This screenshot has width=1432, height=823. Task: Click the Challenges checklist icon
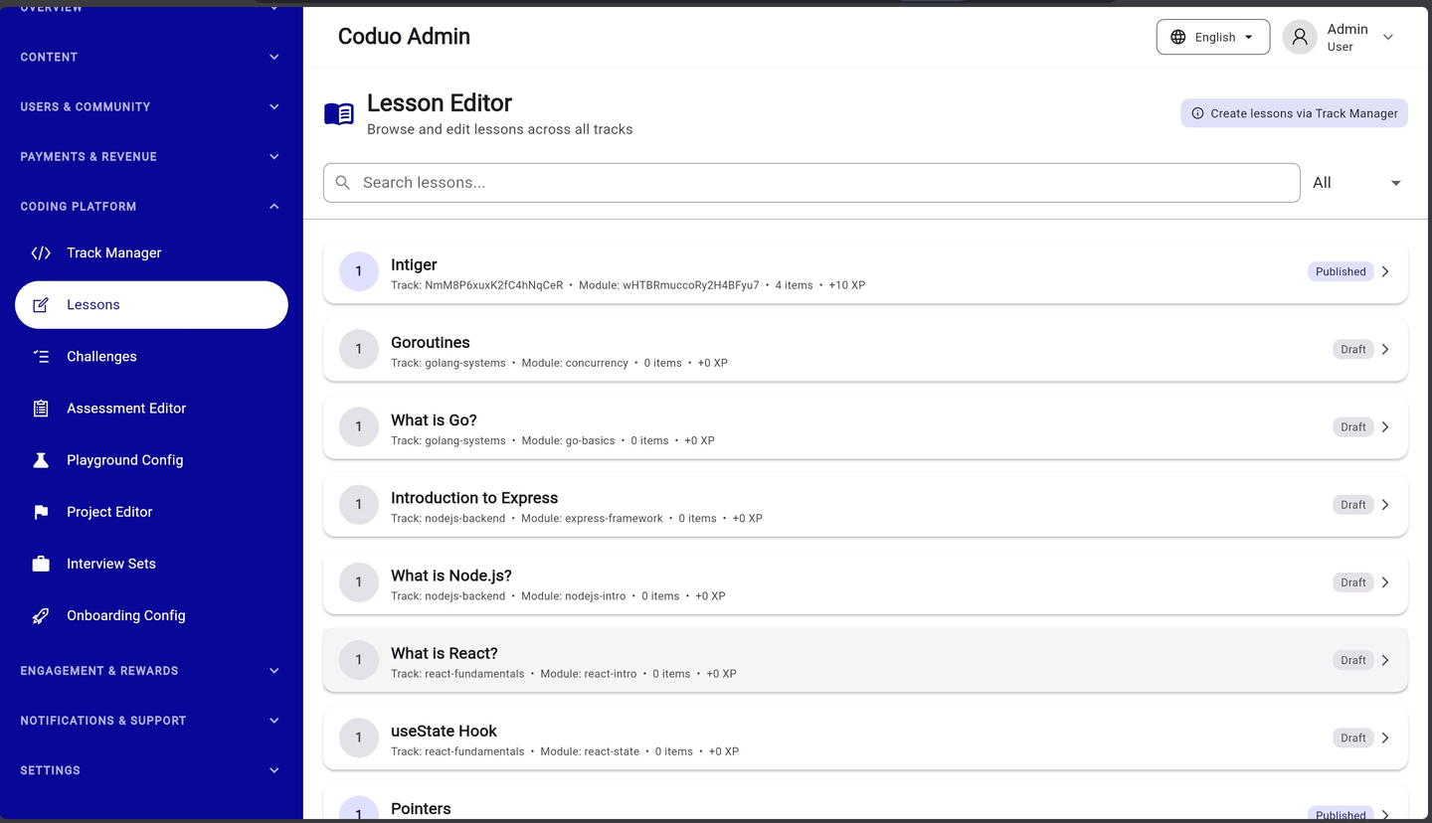click(41, 357)
